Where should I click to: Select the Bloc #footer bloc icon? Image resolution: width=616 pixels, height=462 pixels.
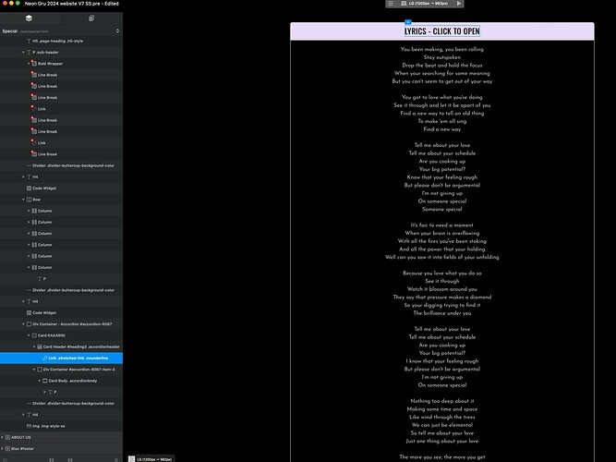coord(7,449)
